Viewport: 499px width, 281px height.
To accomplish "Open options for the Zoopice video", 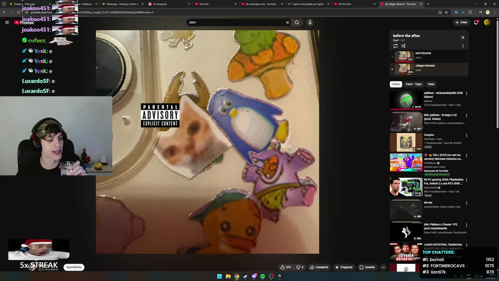I will 466,135.
